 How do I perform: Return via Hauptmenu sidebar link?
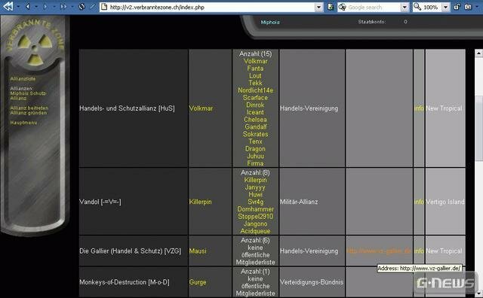[23, 123]
